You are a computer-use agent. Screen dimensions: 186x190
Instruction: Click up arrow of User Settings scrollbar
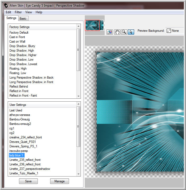[78, 104]
